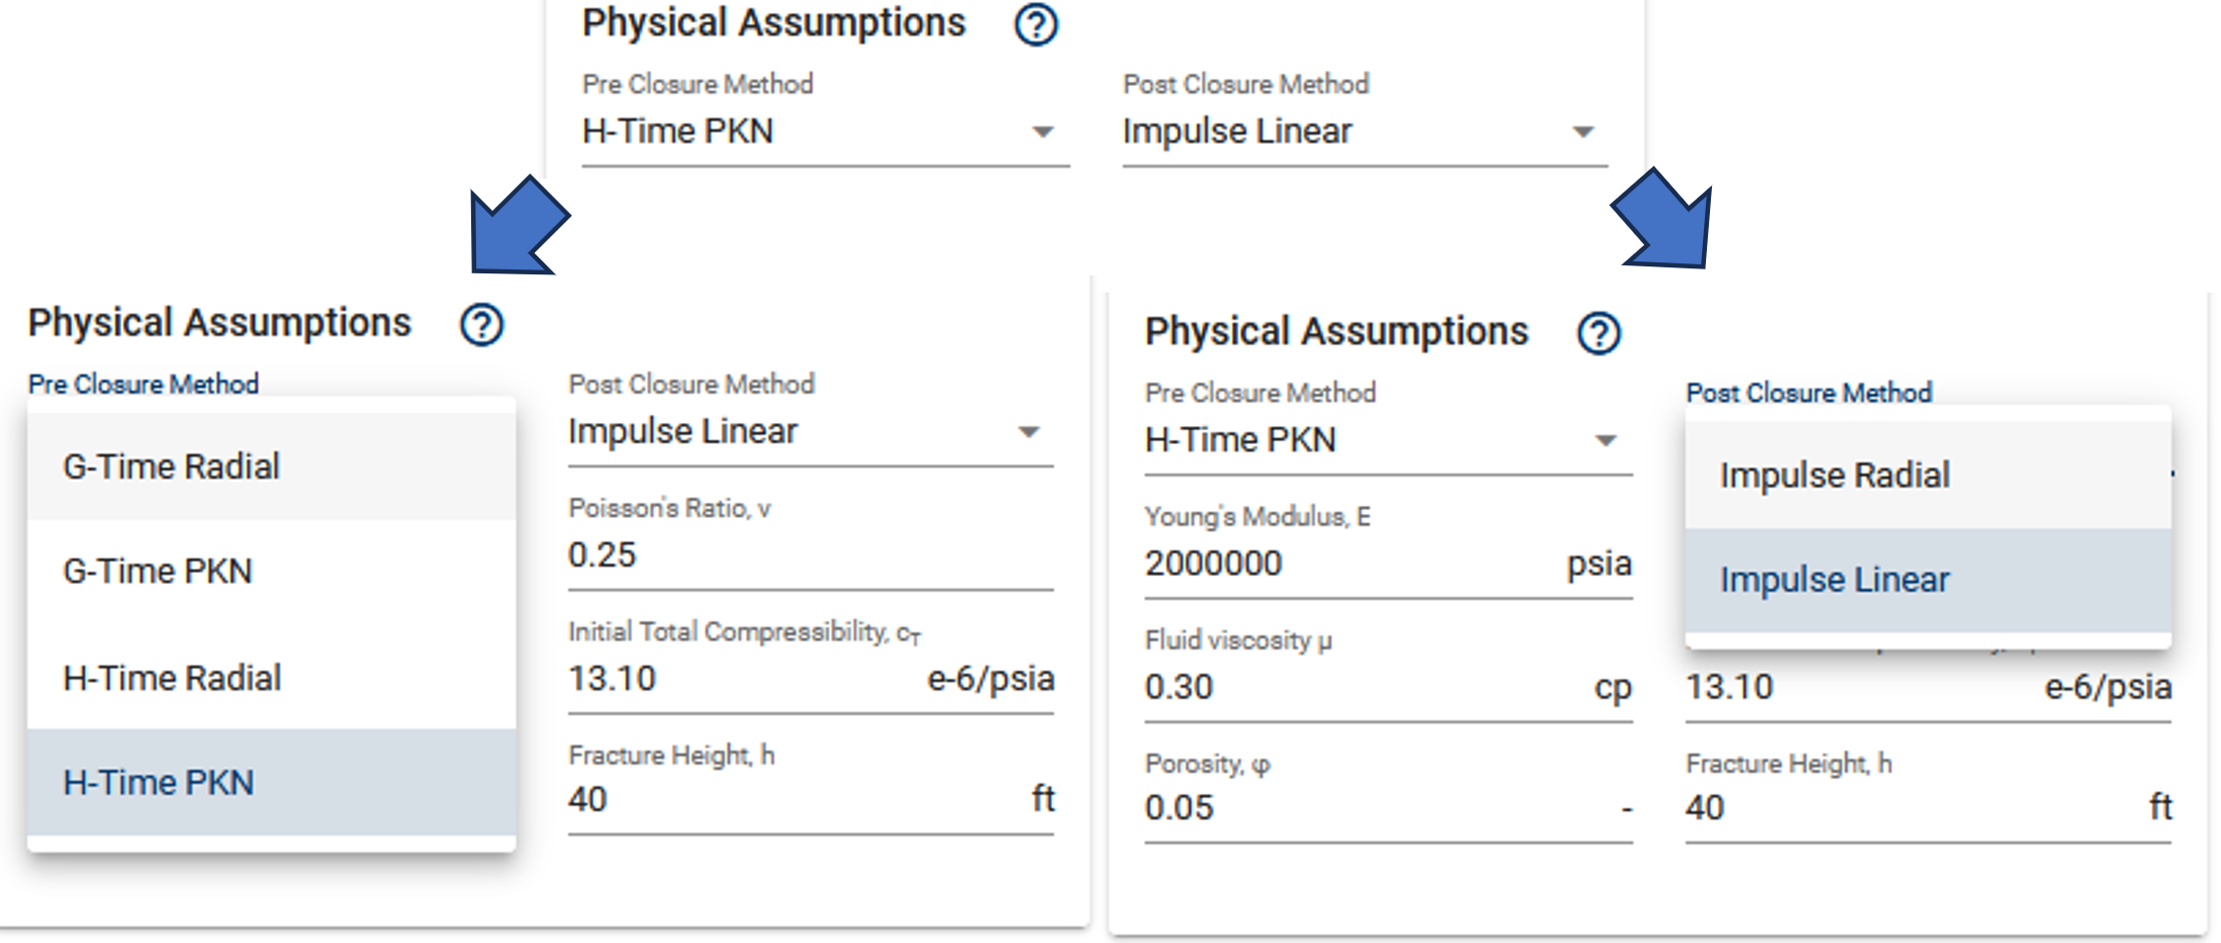Click help icon in bottom-right Physical Assumptions panel
Screen dimensions: 2221x943
(1598, 333)
